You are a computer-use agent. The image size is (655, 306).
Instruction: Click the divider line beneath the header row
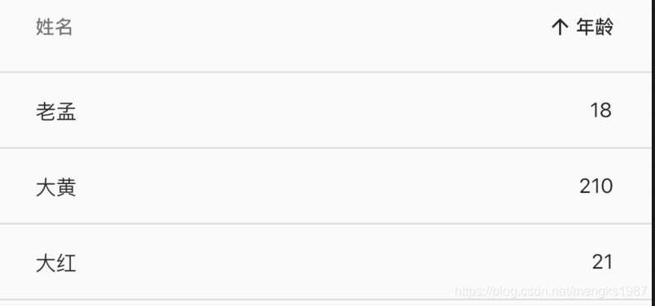[x=325, y=72]
